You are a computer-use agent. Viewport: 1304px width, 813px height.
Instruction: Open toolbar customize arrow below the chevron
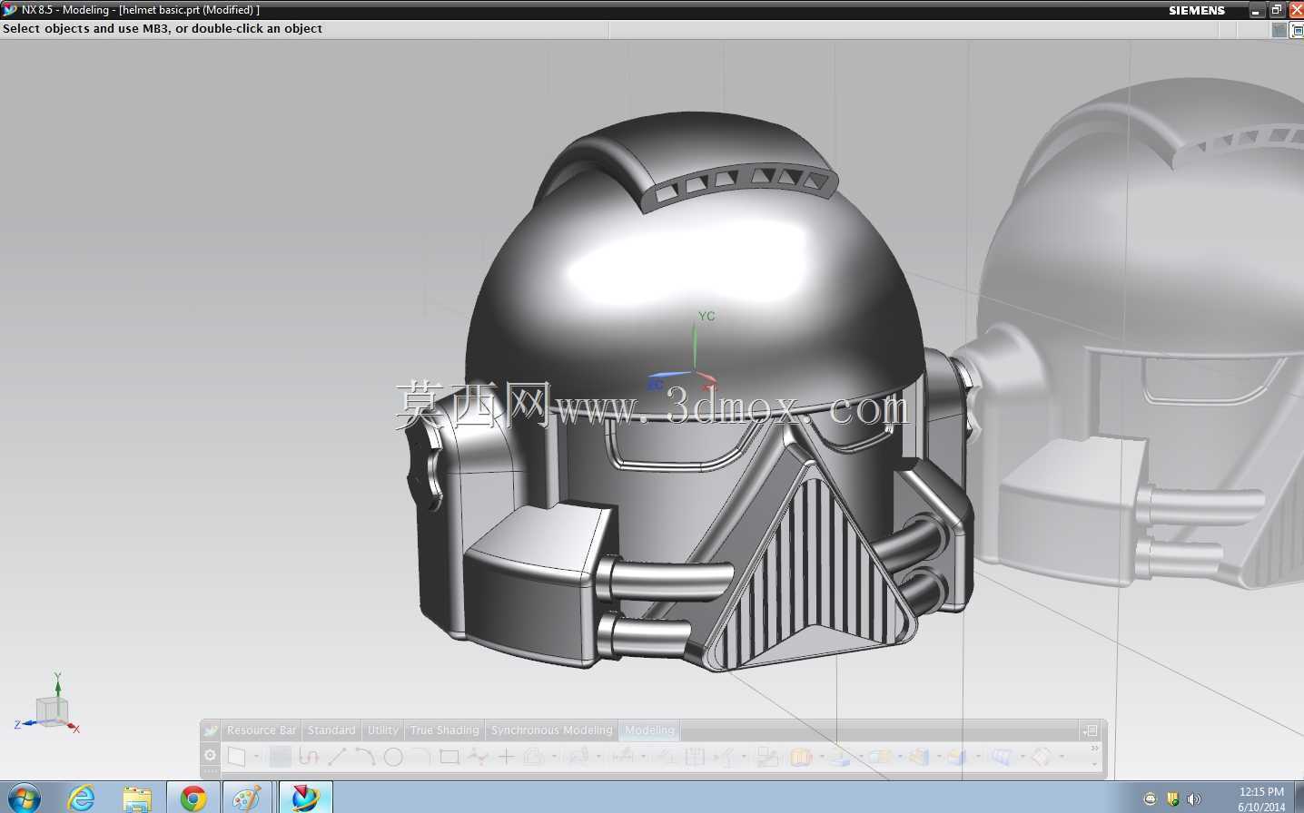1094,764
